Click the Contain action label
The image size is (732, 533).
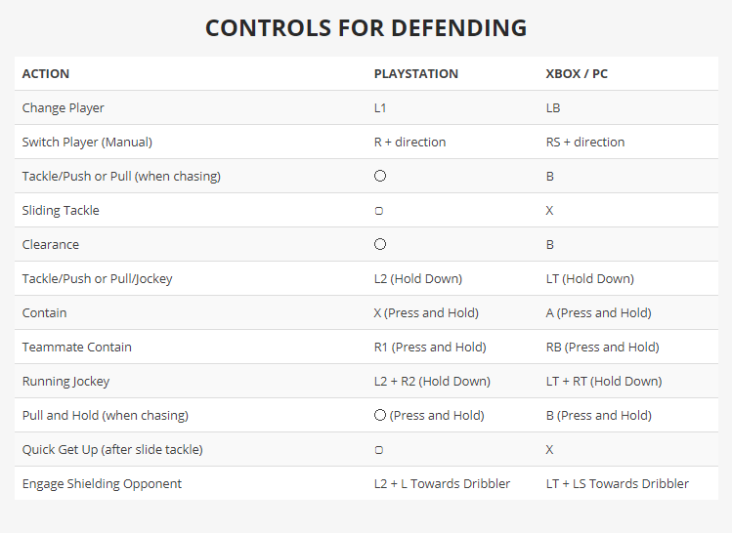[x=45, y=312]
